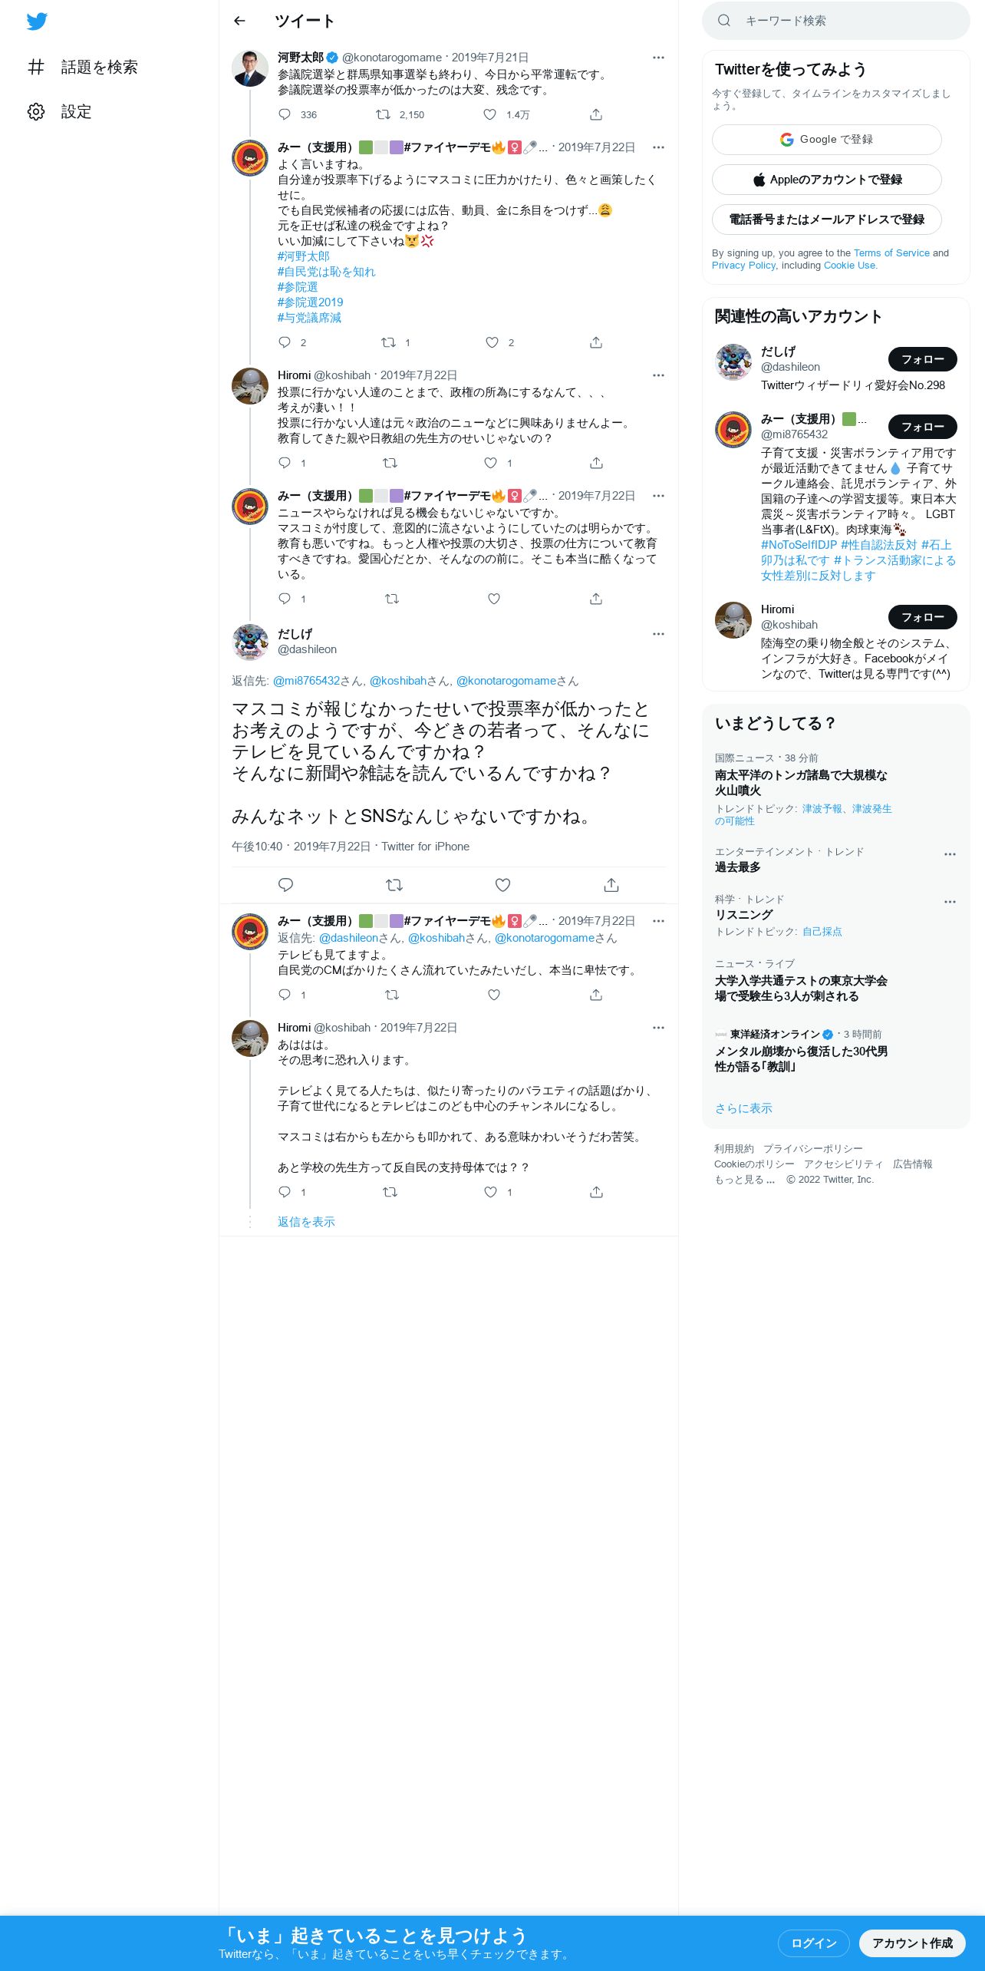Click the Twitter bird logo

tap(37, 21)
